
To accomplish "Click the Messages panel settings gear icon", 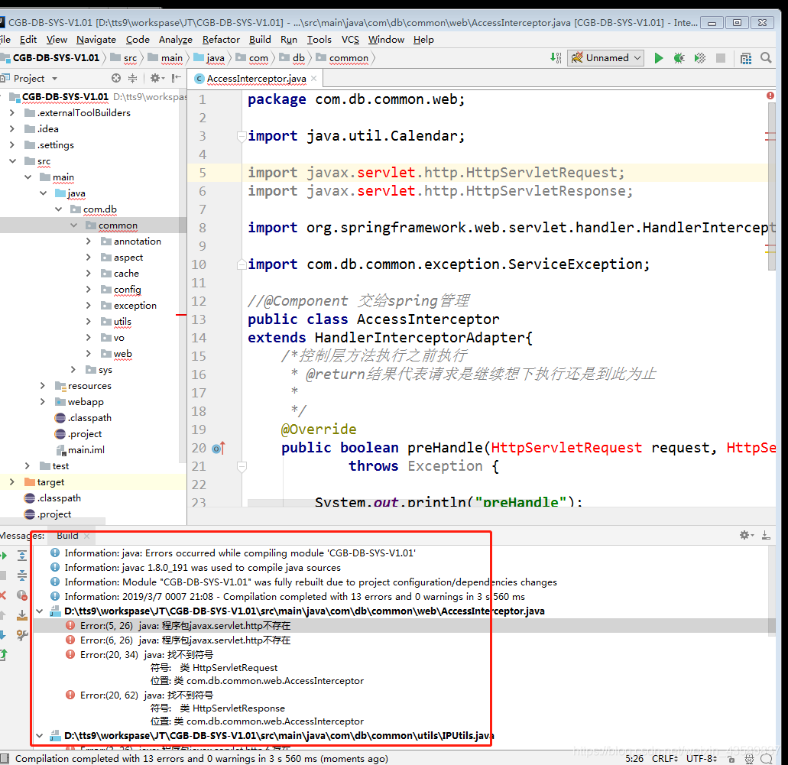I will coord(746,535).
